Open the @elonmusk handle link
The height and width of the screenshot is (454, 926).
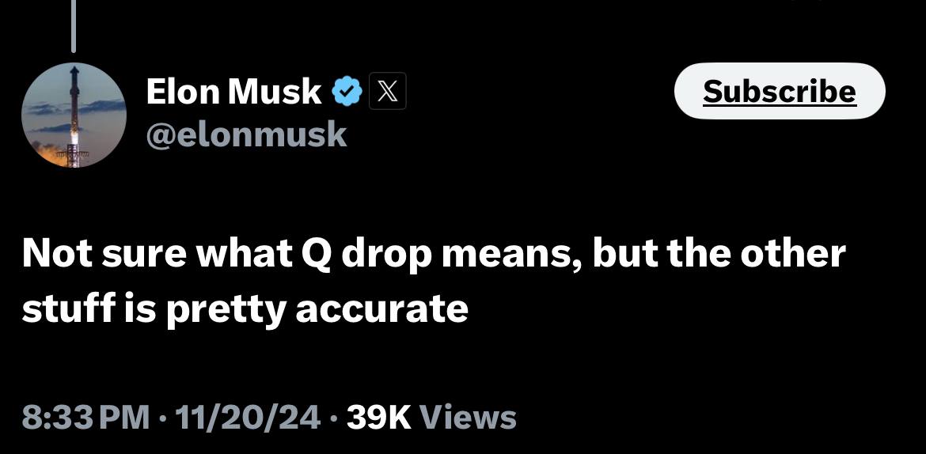(246, 134)
